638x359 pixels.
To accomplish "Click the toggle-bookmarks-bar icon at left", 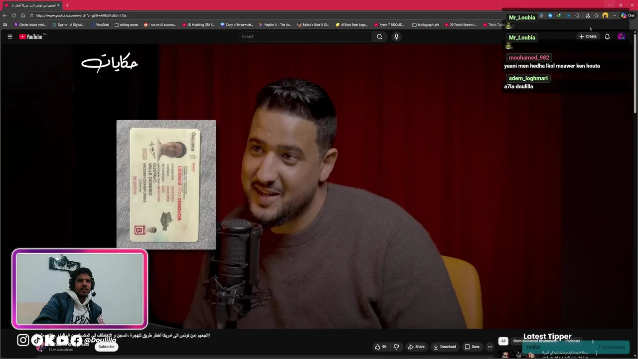I will coord(5,24).
